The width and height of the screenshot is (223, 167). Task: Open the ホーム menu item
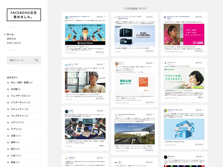(x=10, y=34)
